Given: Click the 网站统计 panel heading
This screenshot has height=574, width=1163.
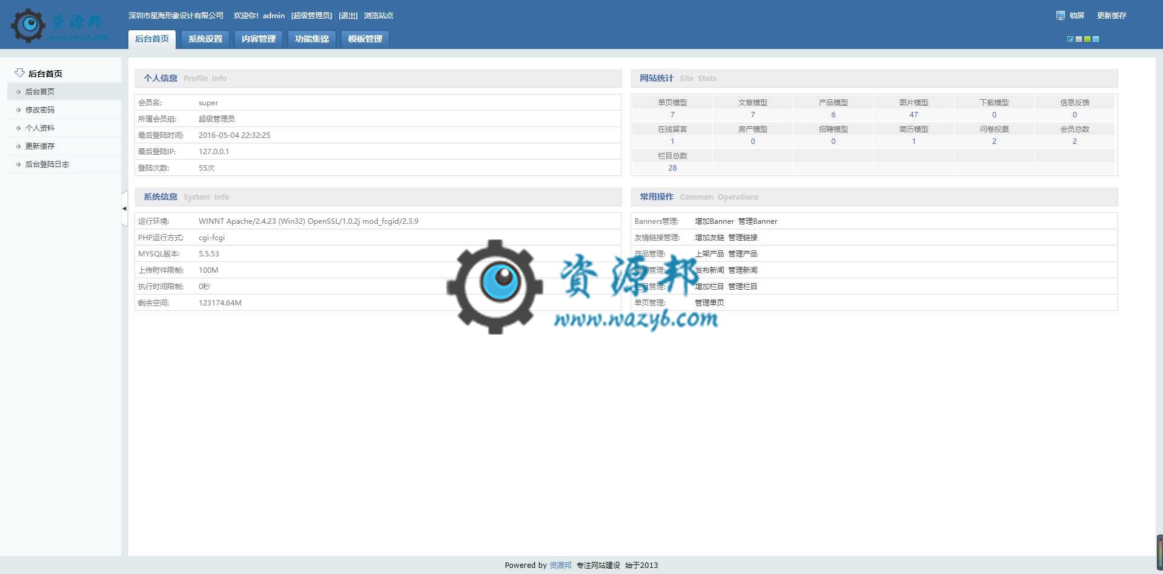Looking at the screenshot, I should tap(657, 79).
